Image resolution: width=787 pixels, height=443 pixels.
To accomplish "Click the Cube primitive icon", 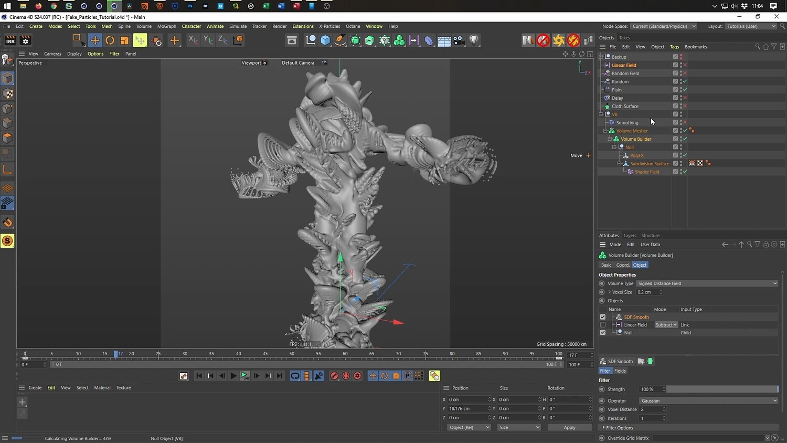I will pos(325,40).
